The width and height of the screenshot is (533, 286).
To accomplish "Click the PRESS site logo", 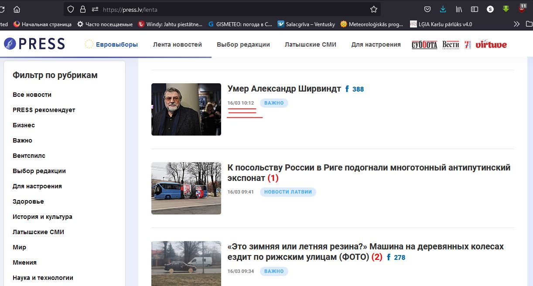I will pos(34,44).
